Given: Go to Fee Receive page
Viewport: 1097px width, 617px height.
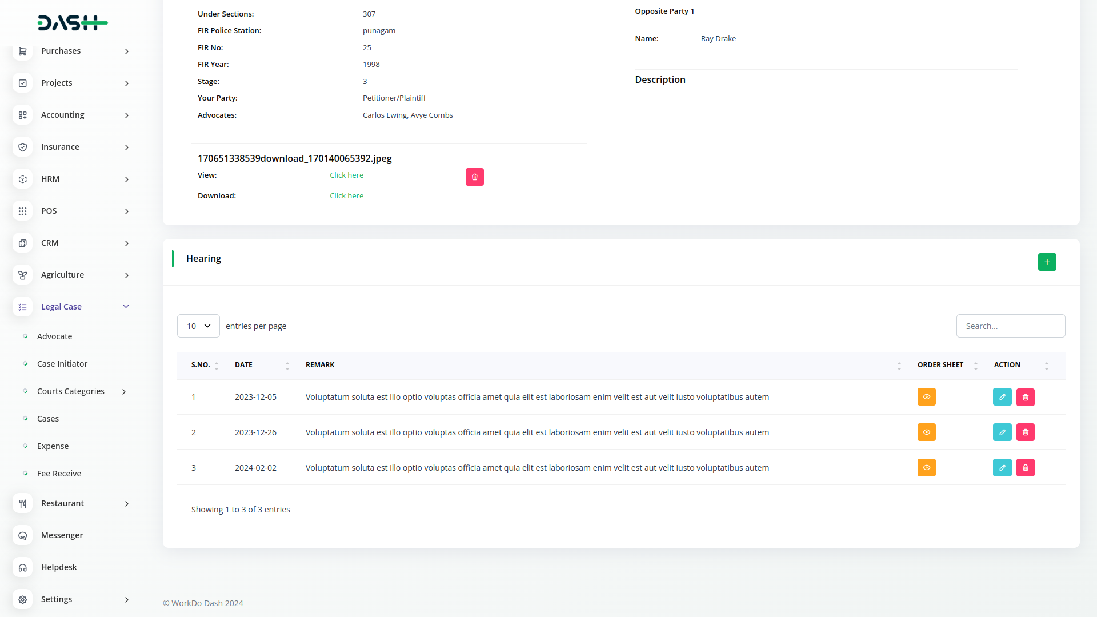Looking at the screenshot, I should (59, 474).
